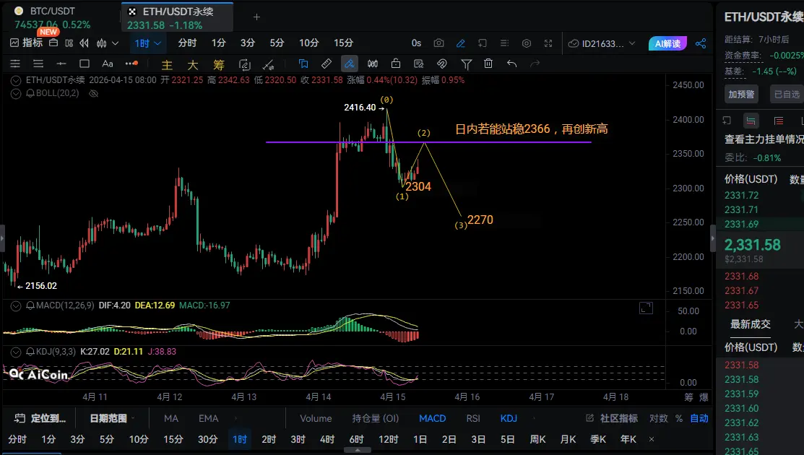Viewport: 804px width, 455px height.
Task: Select the horizontal line segment tool
Action: tap(61, 64)
